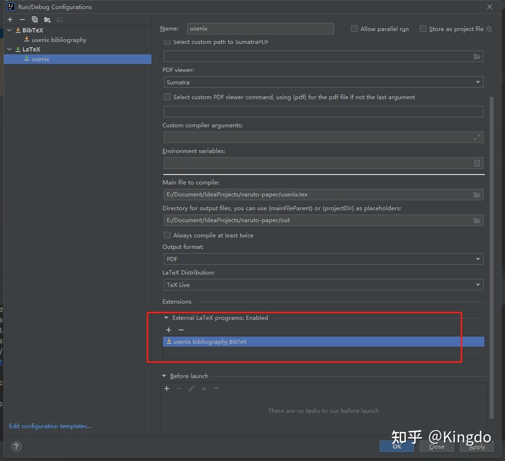This screenshot has height=461, width=505.
Task: Open help for run configurations
Action: tap(16, 447)
